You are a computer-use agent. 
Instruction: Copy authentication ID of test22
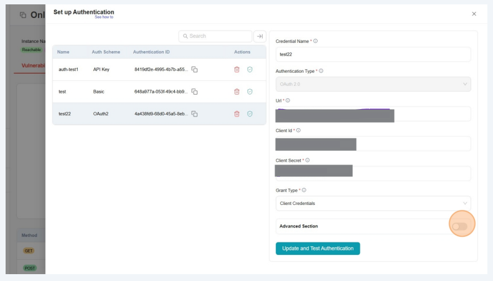coord(195,113)
